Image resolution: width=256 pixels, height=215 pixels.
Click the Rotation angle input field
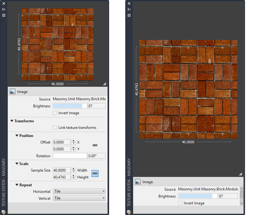pyautogui.click(x=96, y=156)
